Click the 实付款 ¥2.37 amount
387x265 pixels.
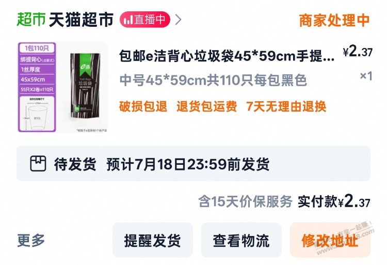click(334, 201)
